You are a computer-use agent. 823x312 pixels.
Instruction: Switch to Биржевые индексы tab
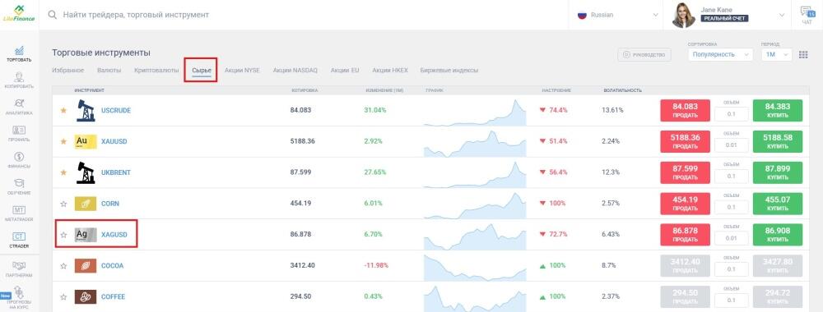[x=449, y=70]
